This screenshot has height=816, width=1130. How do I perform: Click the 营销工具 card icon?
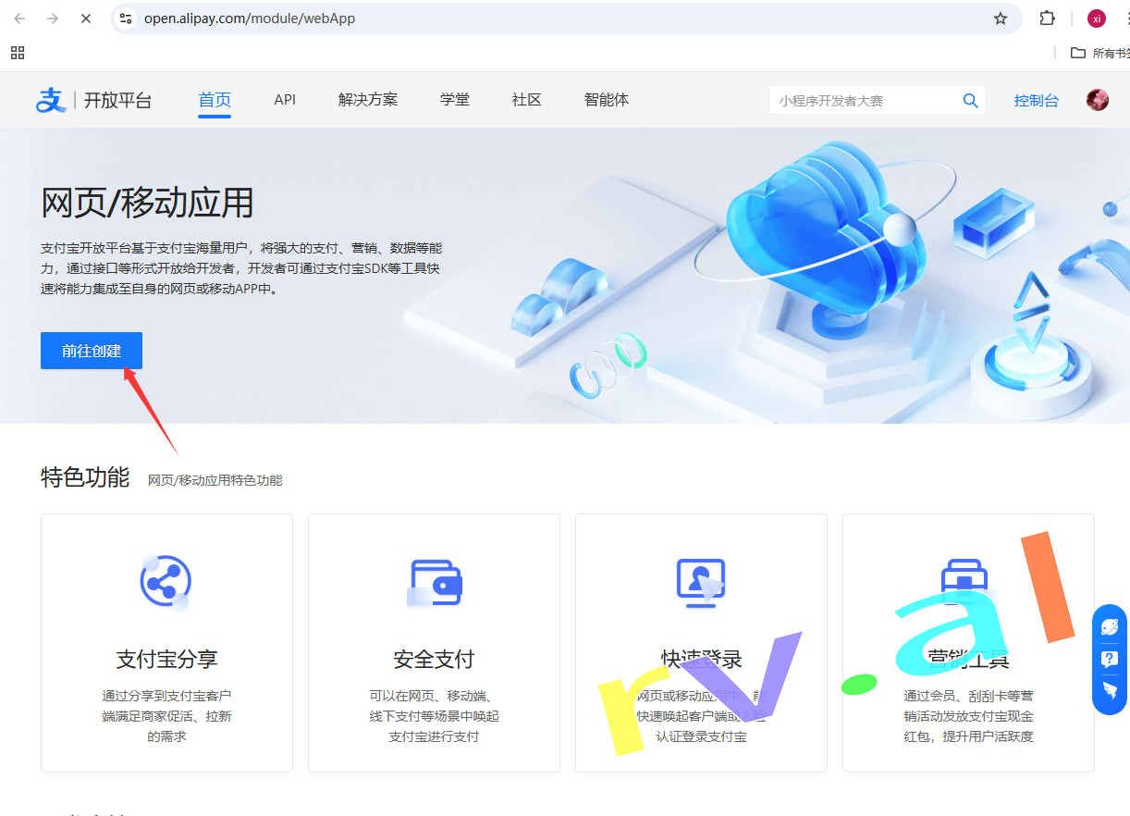(964, 581)
